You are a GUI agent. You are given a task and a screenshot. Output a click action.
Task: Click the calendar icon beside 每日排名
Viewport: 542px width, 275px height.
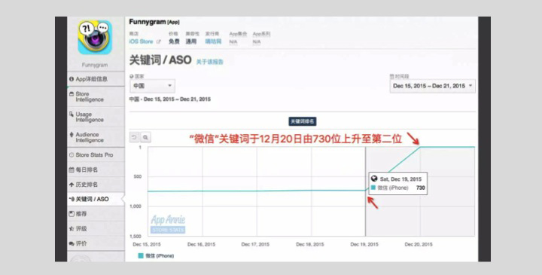coord(72,170)
